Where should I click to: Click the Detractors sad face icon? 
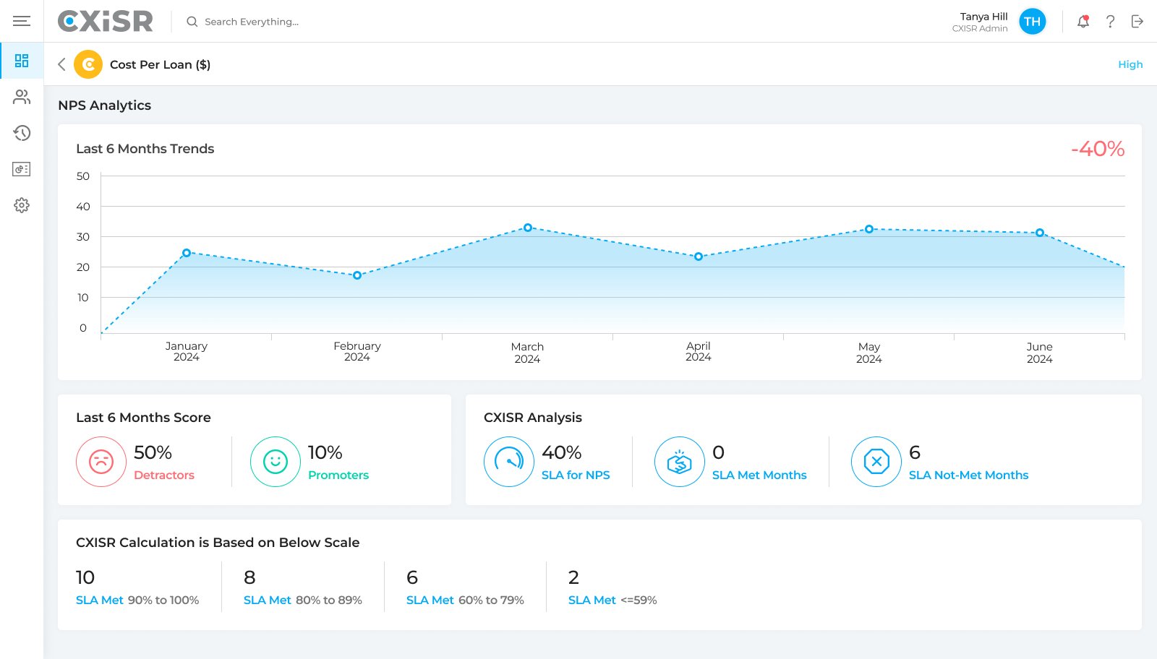coord(101,462)
